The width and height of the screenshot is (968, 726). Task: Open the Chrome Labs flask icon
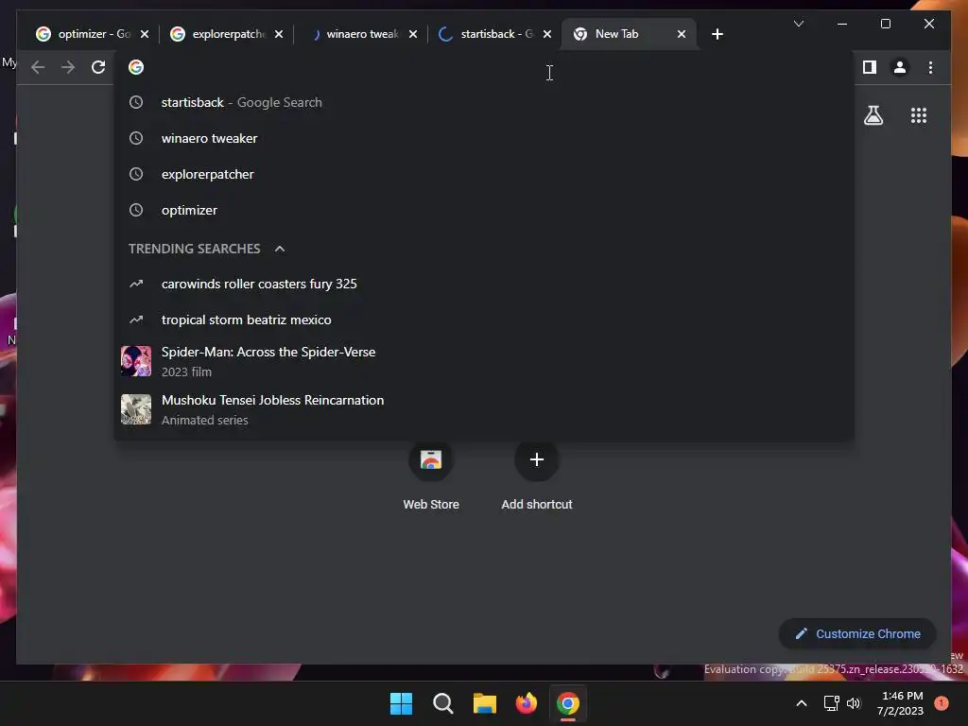click(873, 115)
